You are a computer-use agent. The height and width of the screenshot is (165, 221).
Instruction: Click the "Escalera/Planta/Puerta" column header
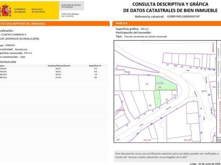tap(59, 66)
